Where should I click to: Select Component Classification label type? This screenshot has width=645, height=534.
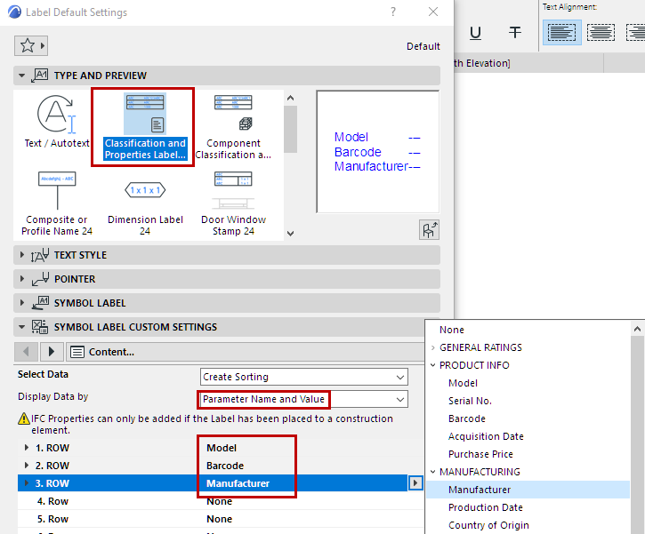click(x=233, y=126)
